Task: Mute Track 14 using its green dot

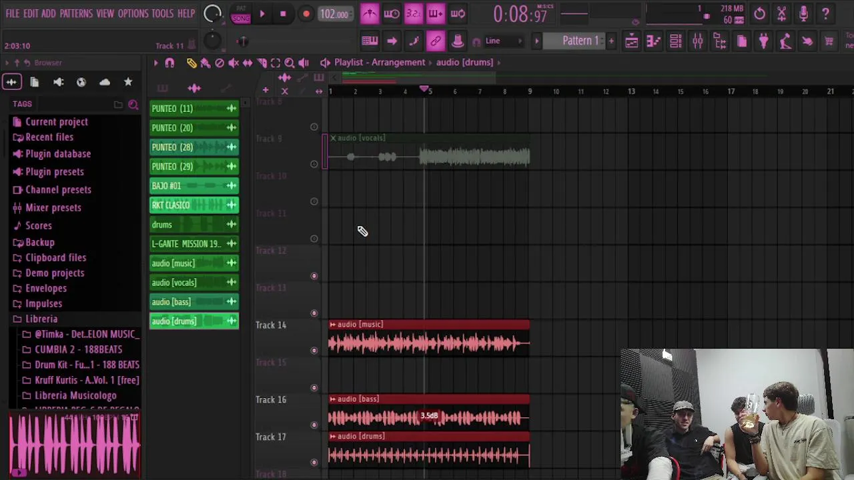Action: tap(314, 350)
